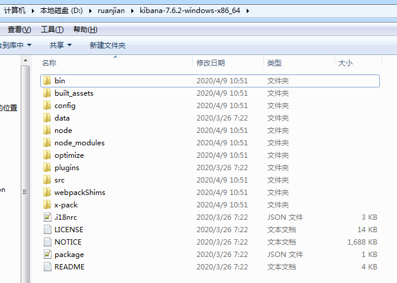Open the 工具(T) menu
Image resolution: width=397 pixels, height=283 pixels.
pos(52,30)
